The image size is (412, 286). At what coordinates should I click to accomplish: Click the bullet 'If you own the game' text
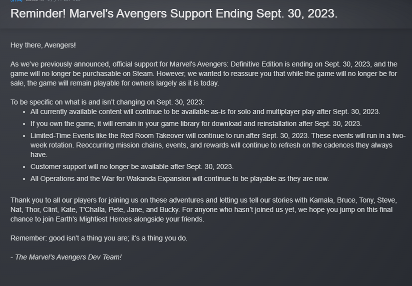196,123
